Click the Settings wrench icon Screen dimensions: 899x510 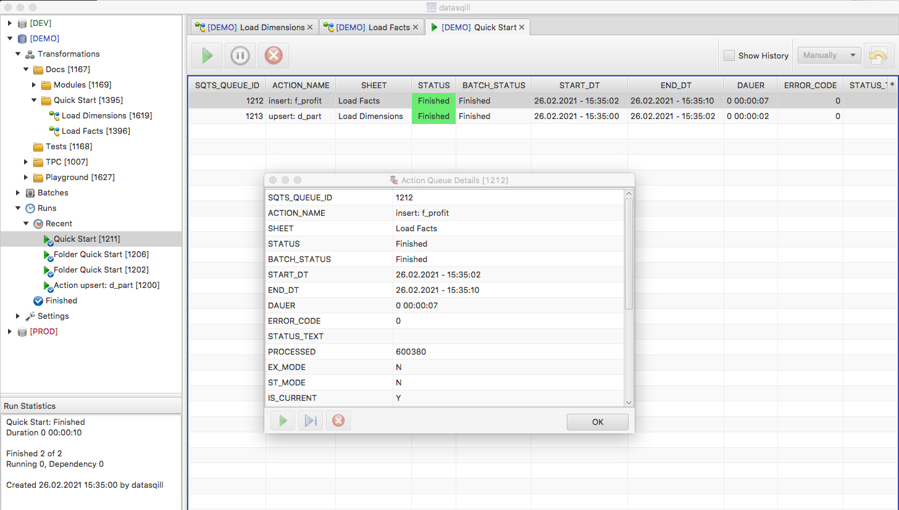click(x=30, y=316)
